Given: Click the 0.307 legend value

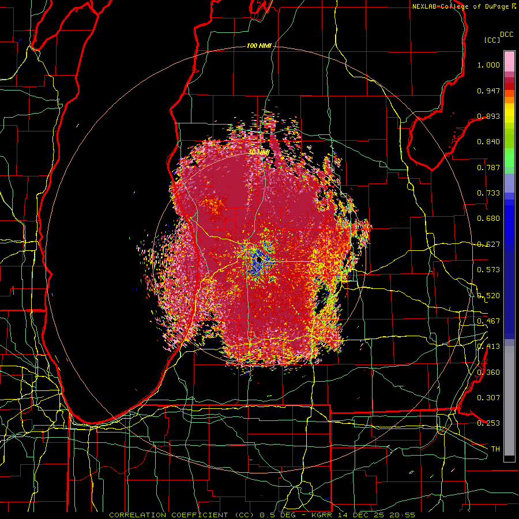Looking at the screenshot, I should (x=488, y=398).
